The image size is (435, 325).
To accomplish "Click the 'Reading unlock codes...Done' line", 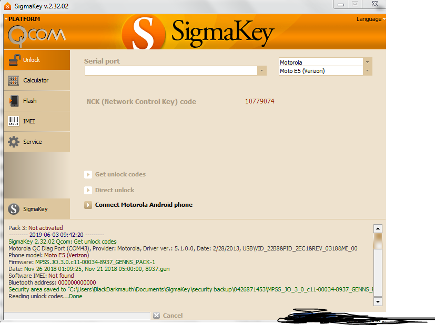I will (45, 296).
